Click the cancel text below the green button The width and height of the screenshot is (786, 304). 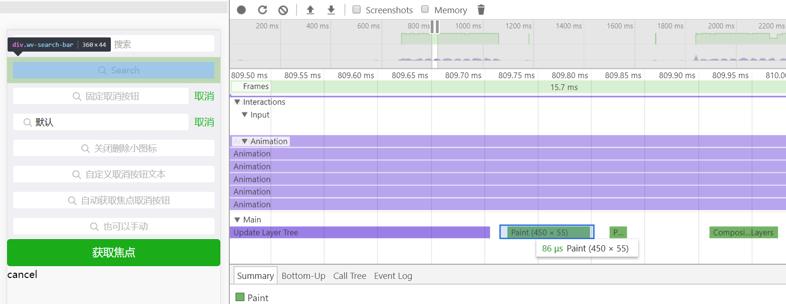point(22,275)
